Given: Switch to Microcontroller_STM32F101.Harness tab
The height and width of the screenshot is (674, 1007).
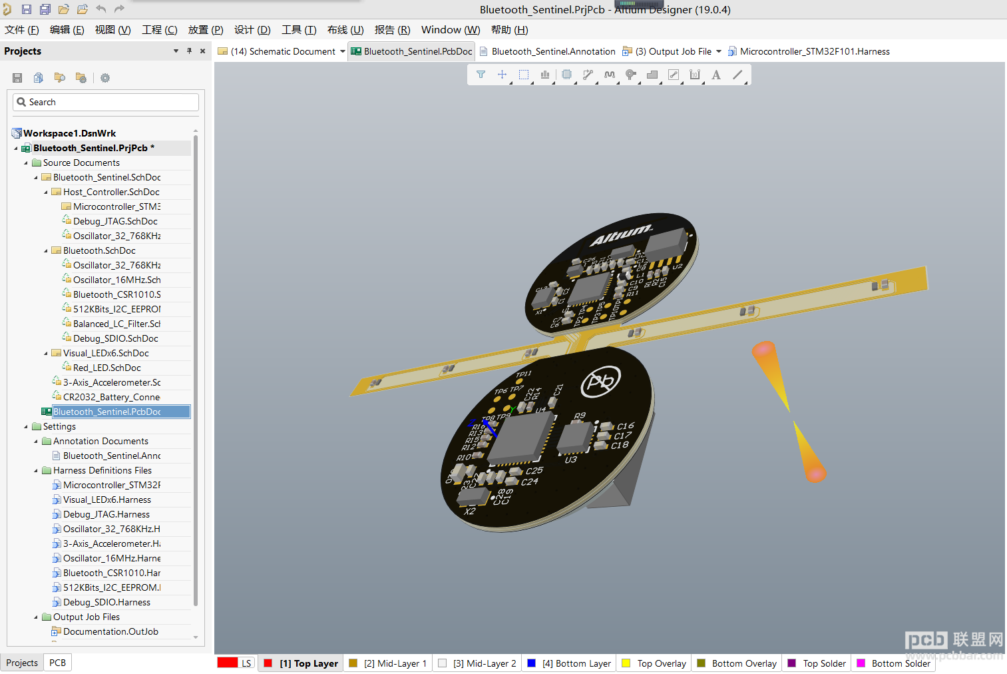Looking at the screenshot, I should 809,51.
